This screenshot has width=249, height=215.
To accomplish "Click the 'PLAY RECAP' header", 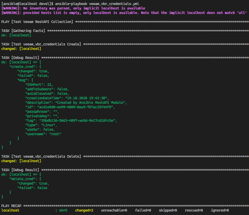I will click(x=11, y=206).
